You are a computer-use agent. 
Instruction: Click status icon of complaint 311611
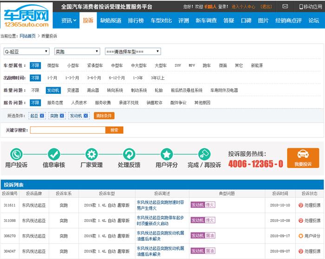pos(300,205)
